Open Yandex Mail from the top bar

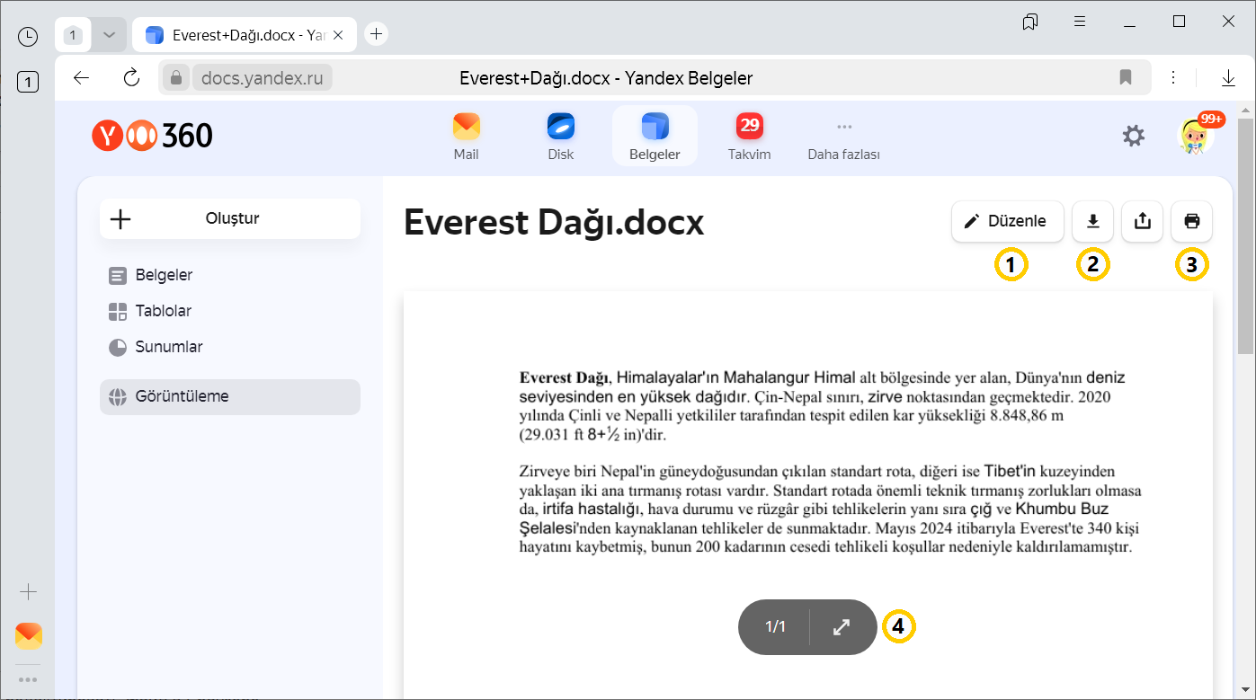pyautogui.click(x=466, y=137)
